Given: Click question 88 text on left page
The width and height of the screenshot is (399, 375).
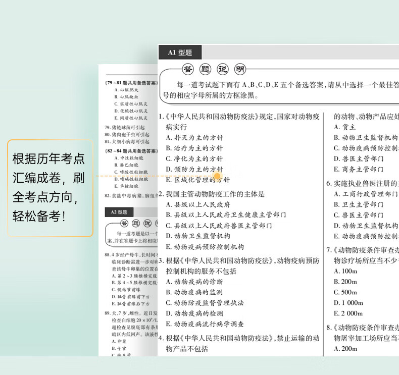Looking at the screenshot, I should pos(131,255).
